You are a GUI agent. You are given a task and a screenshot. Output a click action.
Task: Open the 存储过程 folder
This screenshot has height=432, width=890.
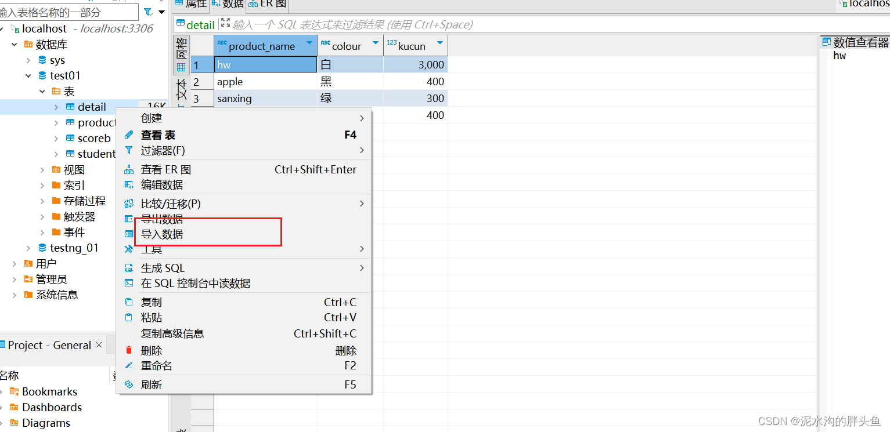(x=85, y=201)
